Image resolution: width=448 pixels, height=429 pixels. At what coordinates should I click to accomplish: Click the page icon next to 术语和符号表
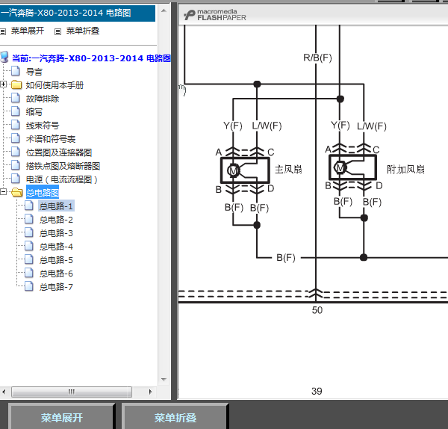16,138
